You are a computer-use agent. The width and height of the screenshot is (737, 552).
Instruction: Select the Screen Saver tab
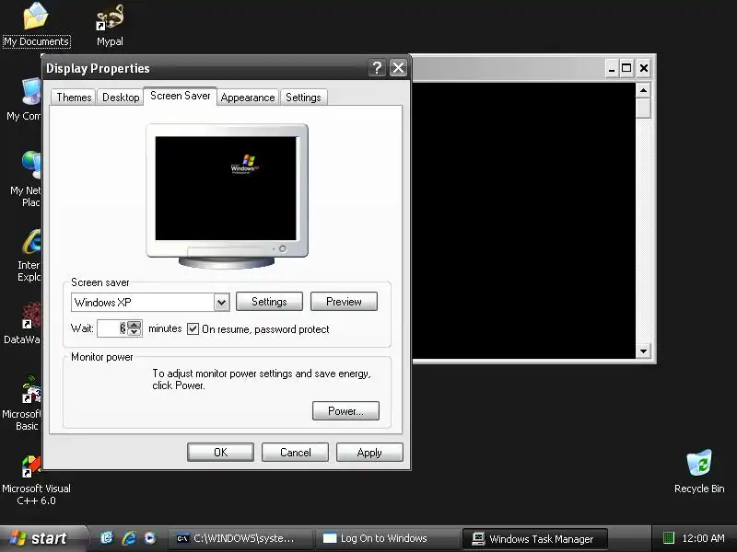180,96
